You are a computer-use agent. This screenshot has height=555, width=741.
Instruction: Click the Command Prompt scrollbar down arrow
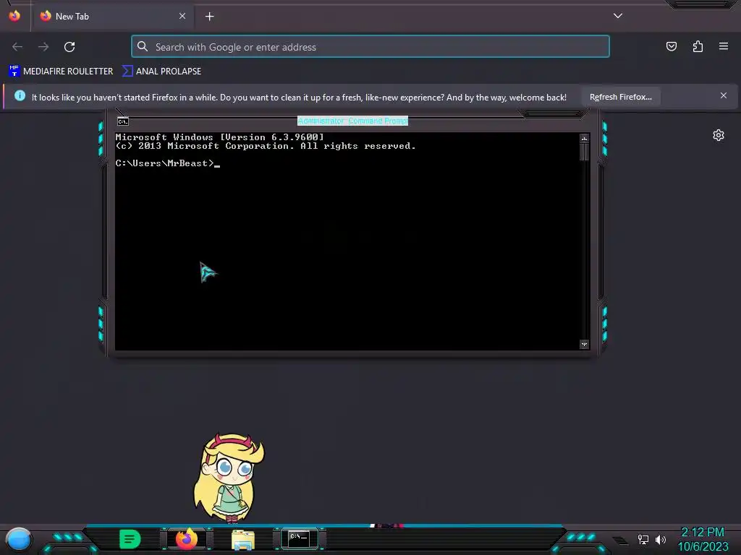(x=584, y=344)
